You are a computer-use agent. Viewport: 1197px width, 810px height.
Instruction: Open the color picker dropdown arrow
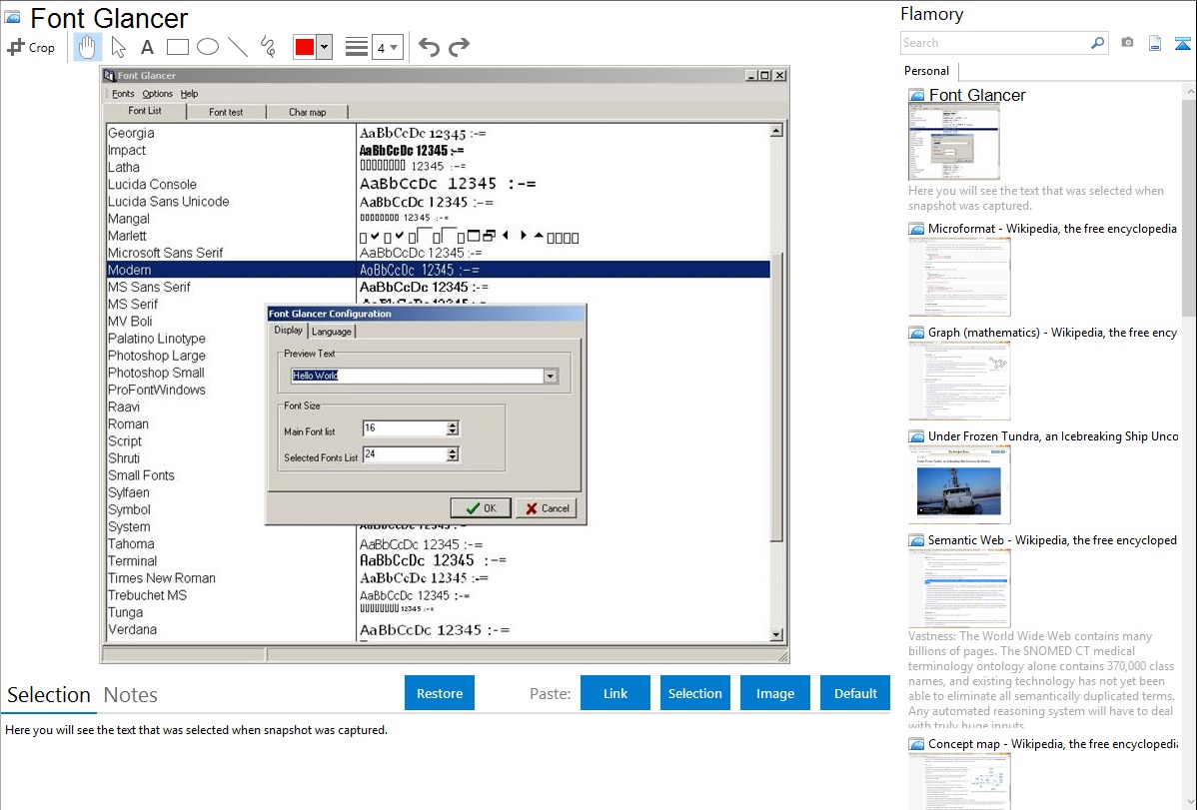click(x=325, y=47)
